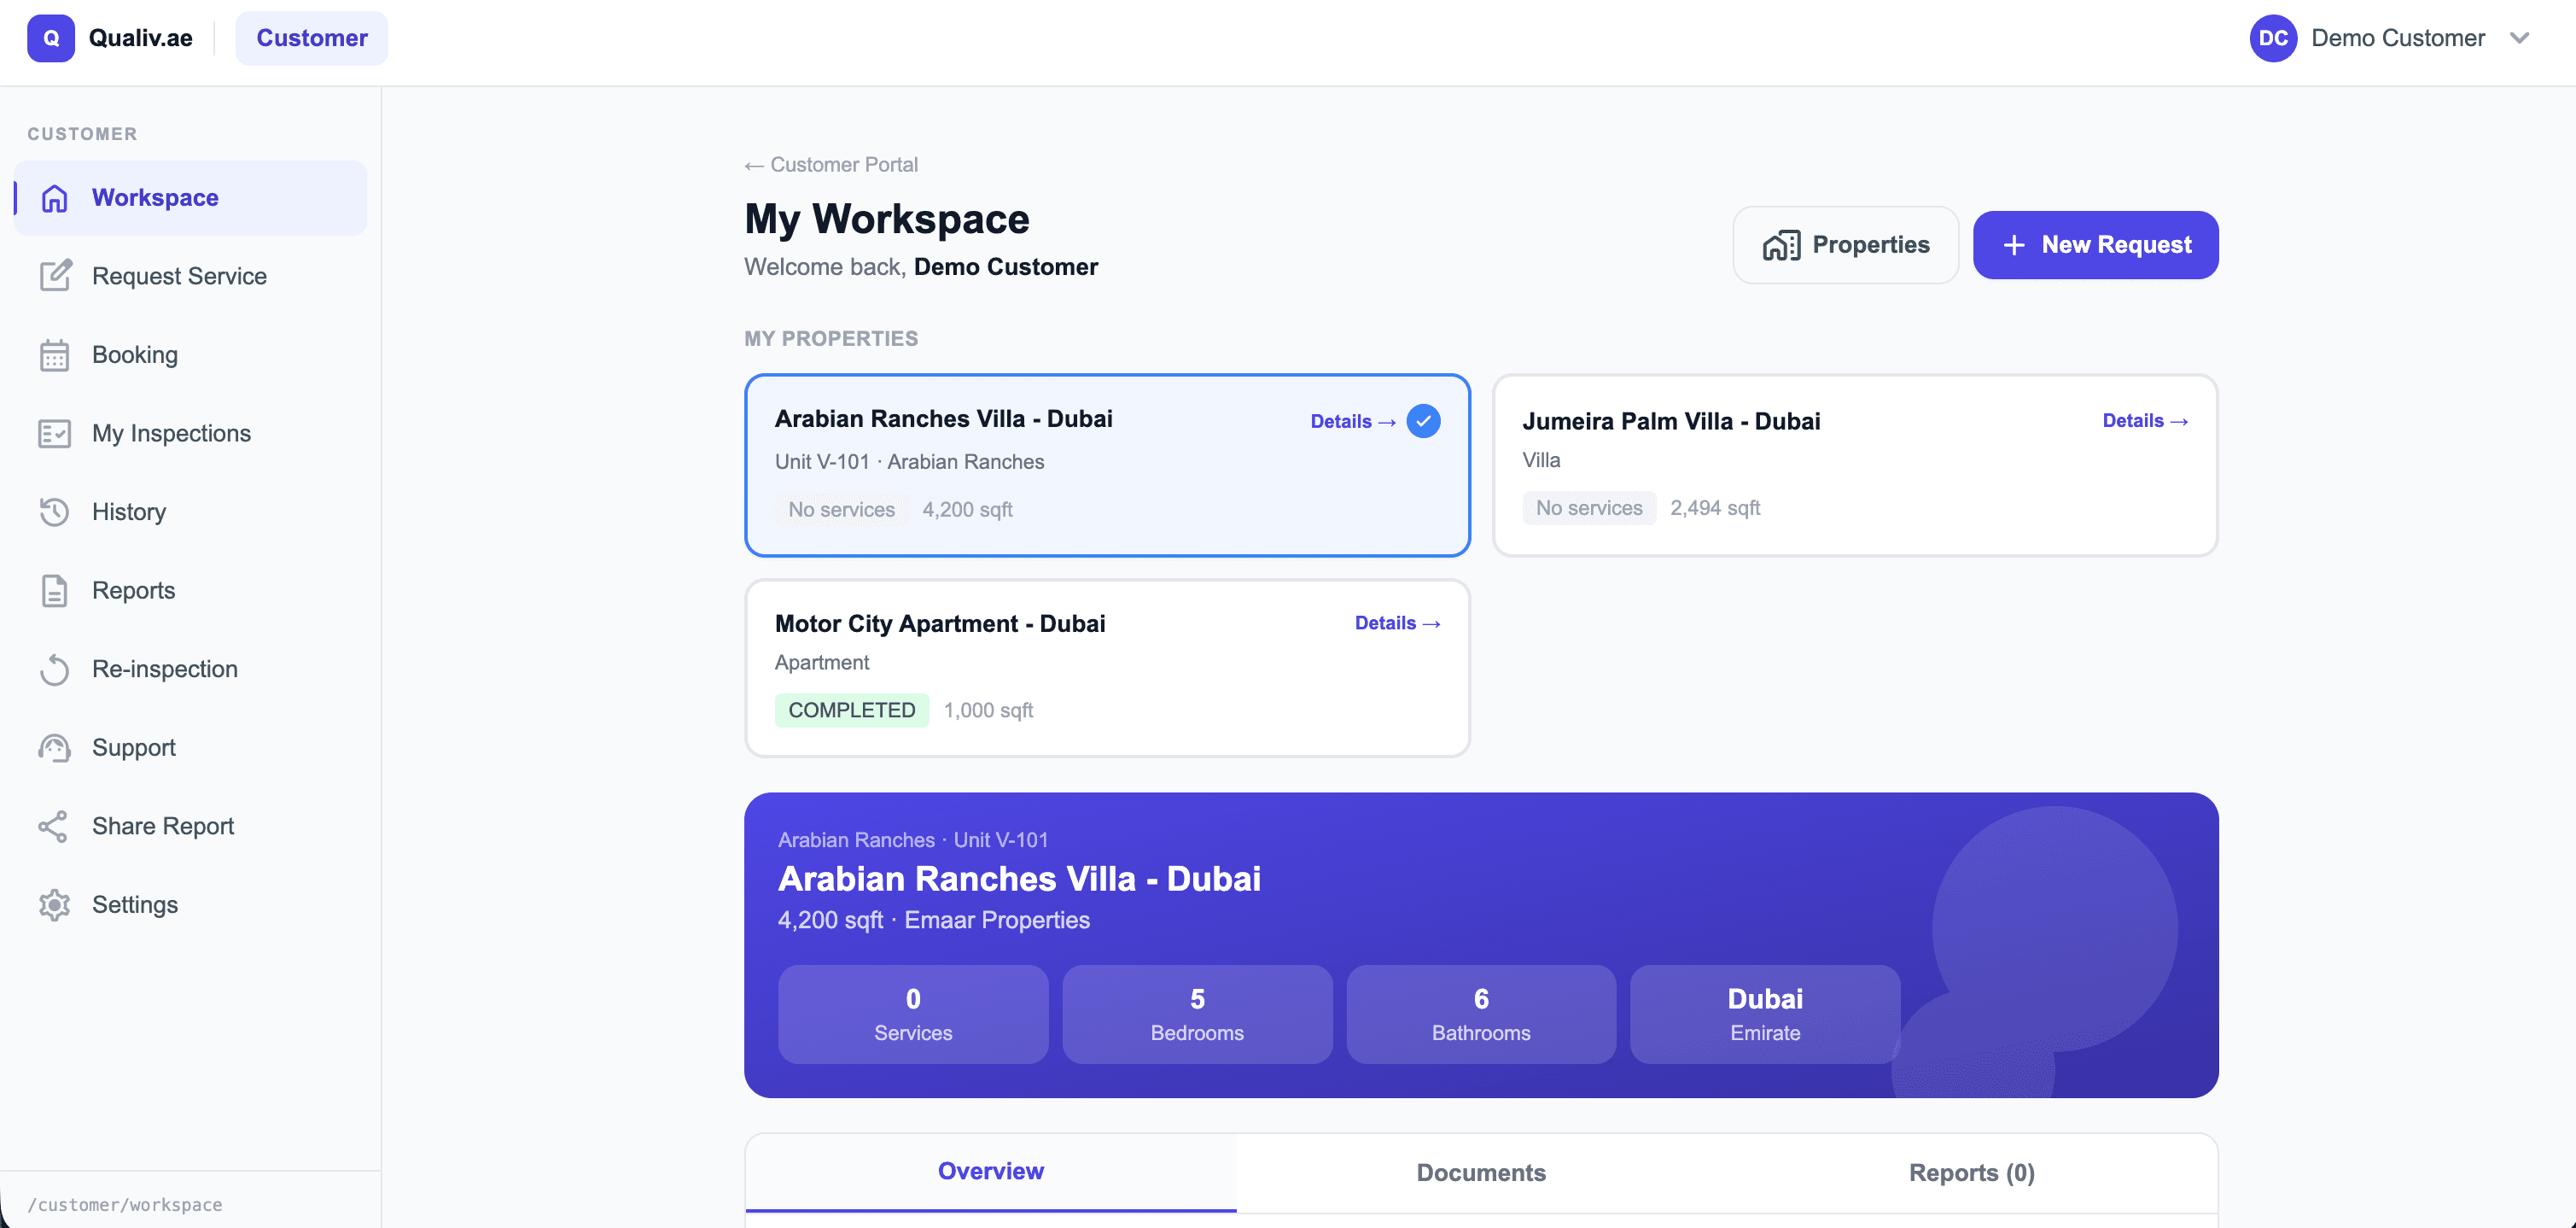
Task: Click the Settings gear icon
Action: pos(54,904)
